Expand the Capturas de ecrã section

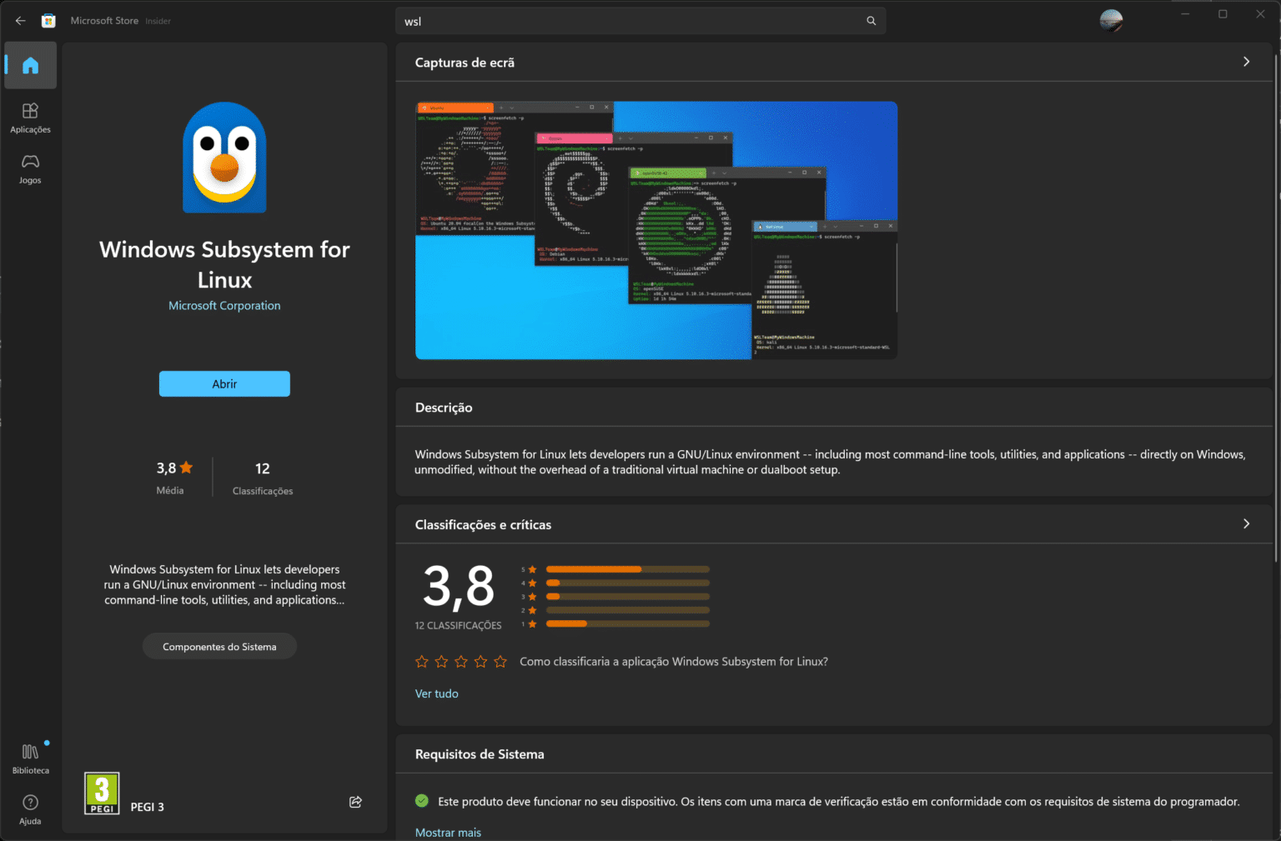[1245, 61]
